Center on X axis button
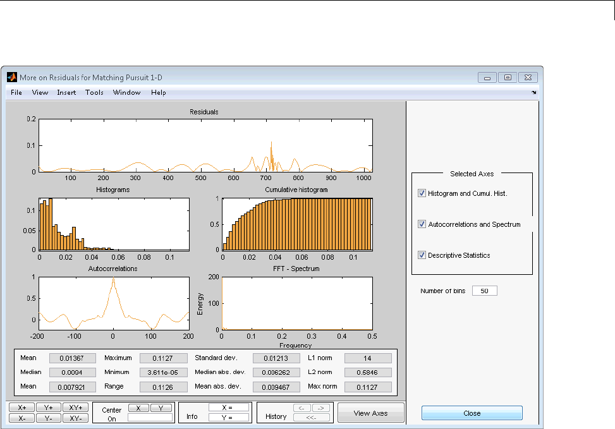Image resolution: width=615 pixels, height=429 pixels. point(138,408)
